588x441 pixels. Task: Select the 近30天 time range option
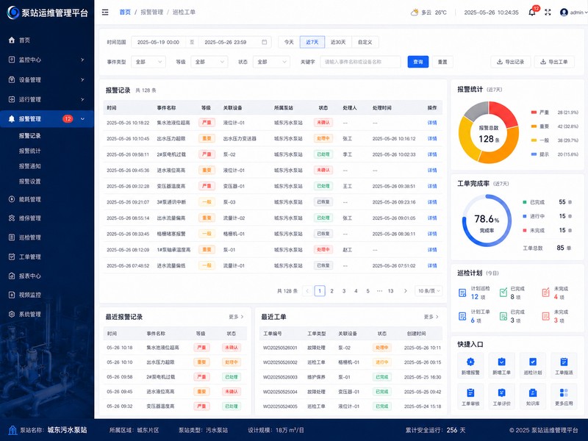coord(338,42)
